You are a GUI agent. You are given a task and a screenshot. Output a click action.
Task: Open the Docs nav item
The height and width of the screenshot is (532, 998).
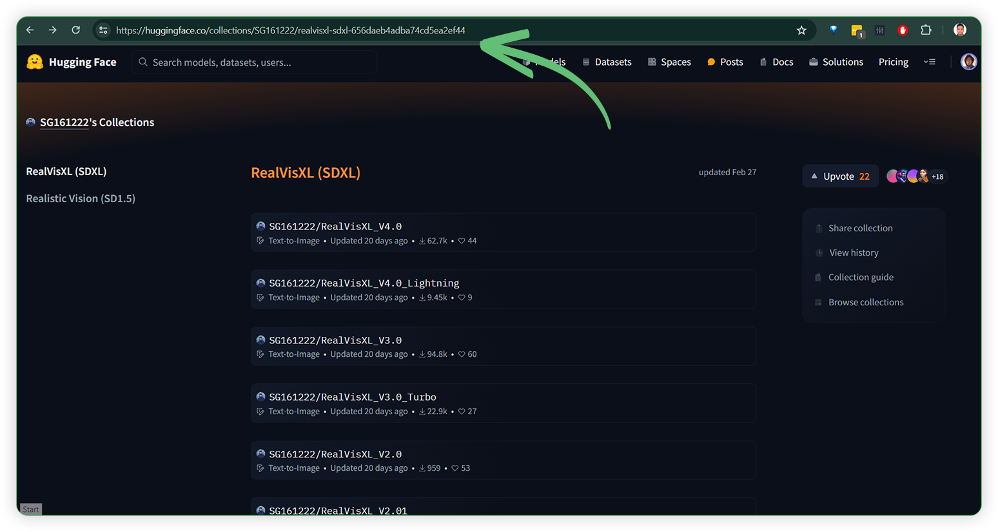[776, 62]
